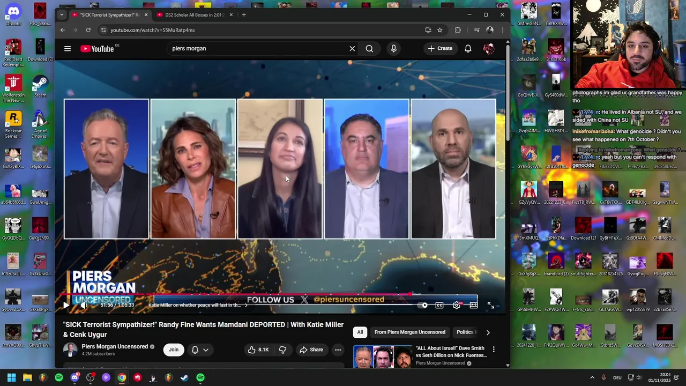Open player settings gear
686x386 pixels.
click(x=457, y=305)
